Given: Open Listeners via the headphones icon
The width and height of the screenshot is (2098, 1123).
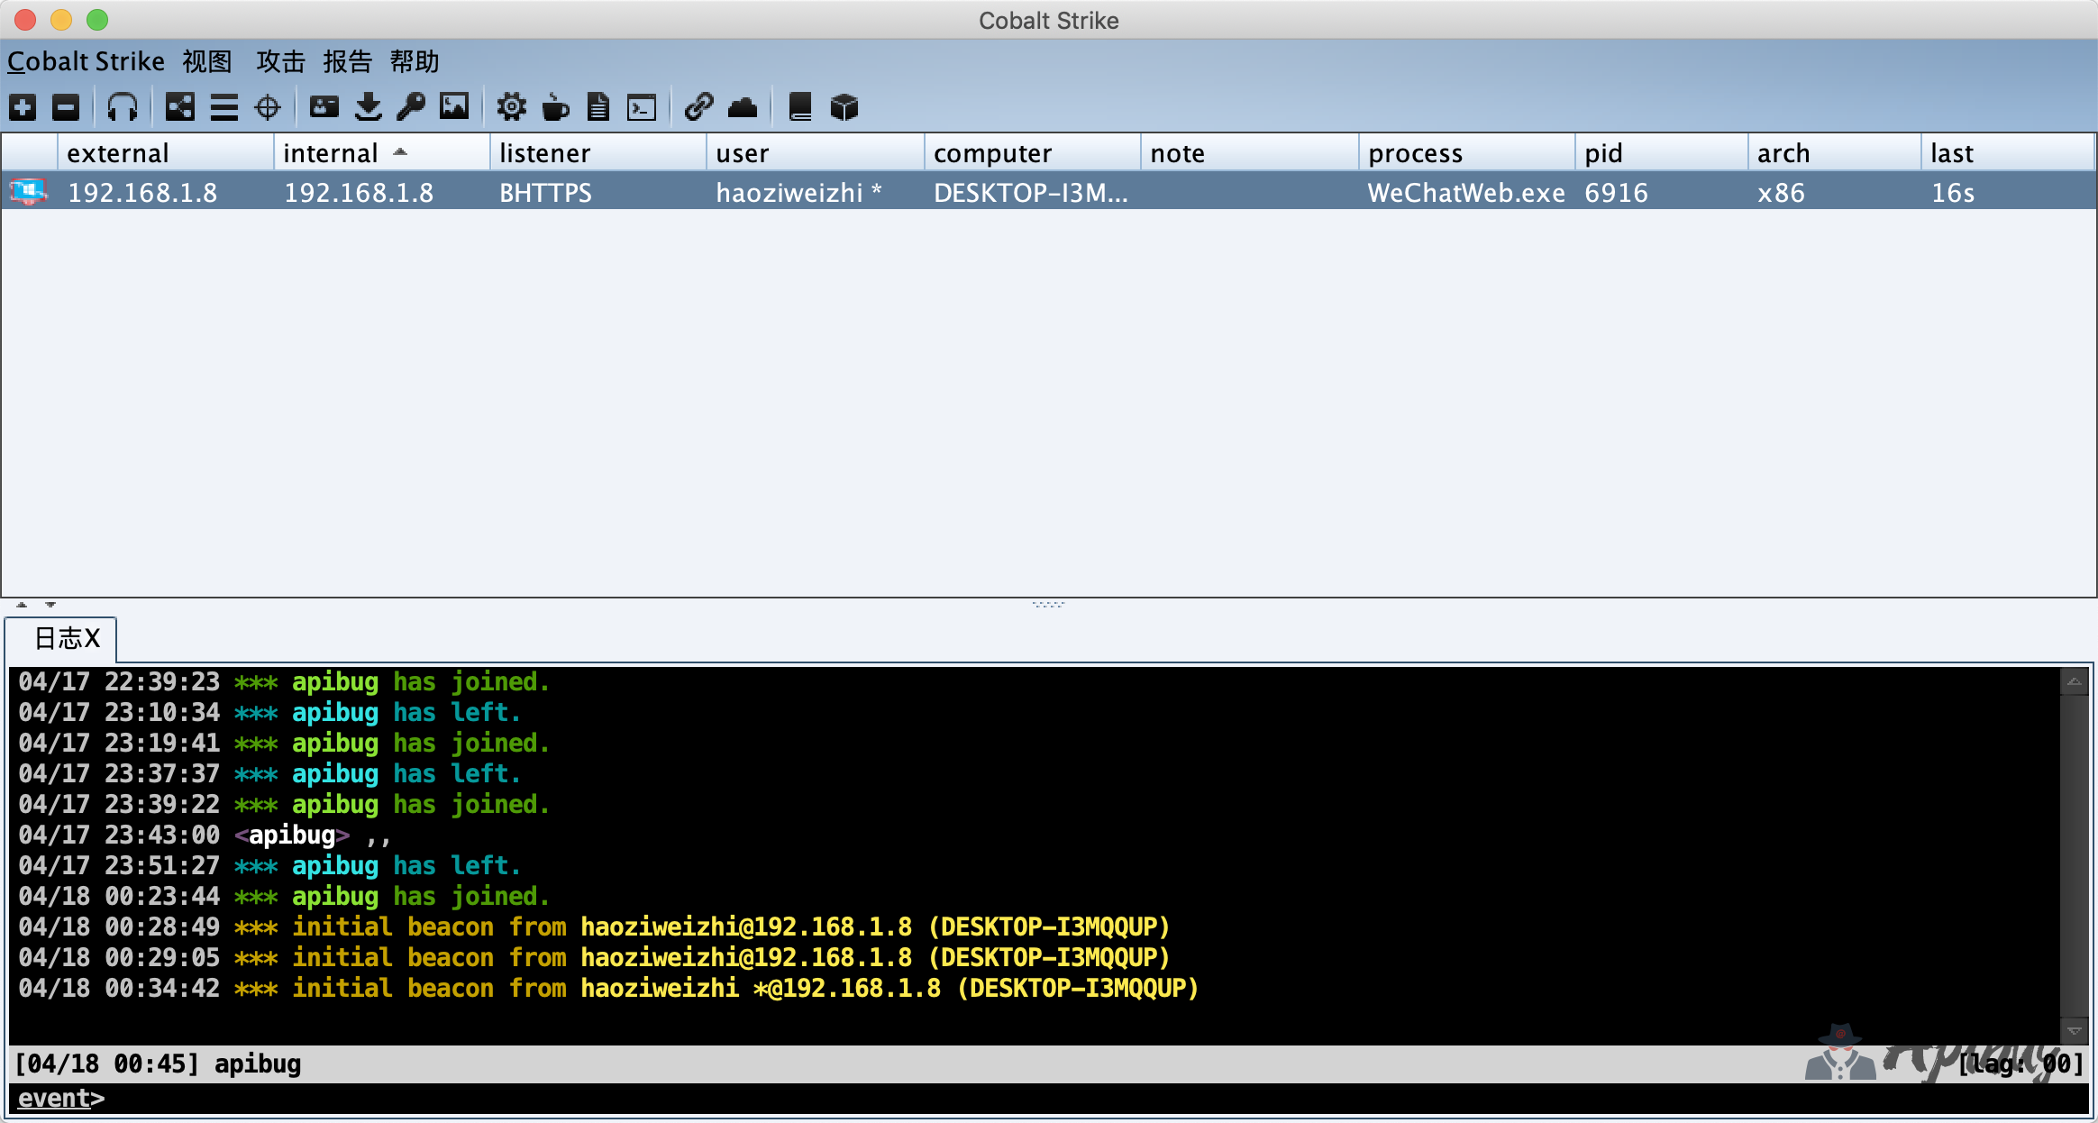Looking at the screenshot, I should click(x=122, y=107).
